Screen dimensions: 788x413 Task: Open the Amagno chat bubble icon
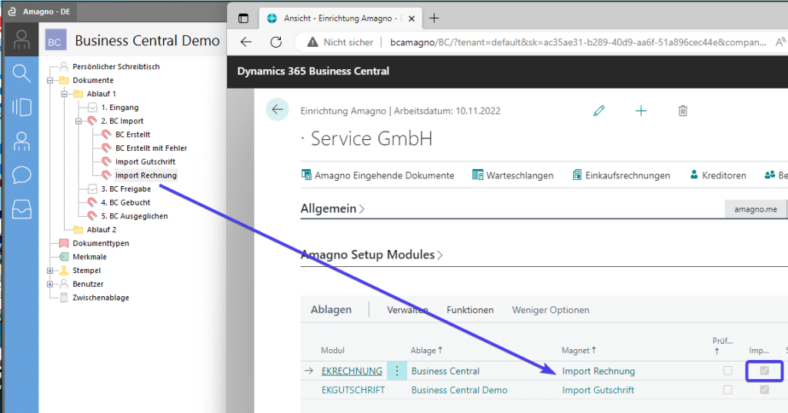coord(21,175)
